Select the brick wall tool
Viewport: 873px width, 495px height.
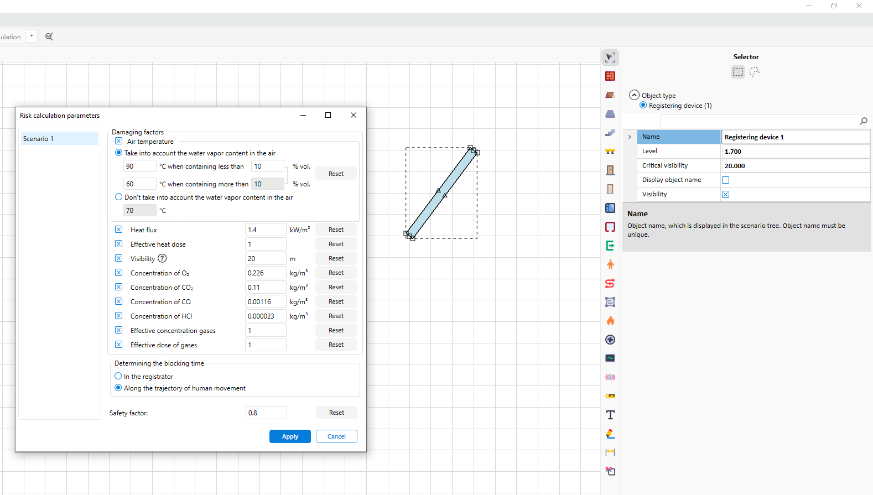[610, 76]
